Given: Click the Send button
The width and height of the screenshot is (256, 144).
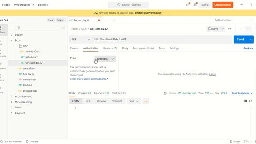Looking at the screenshot, I should [240, 40].
